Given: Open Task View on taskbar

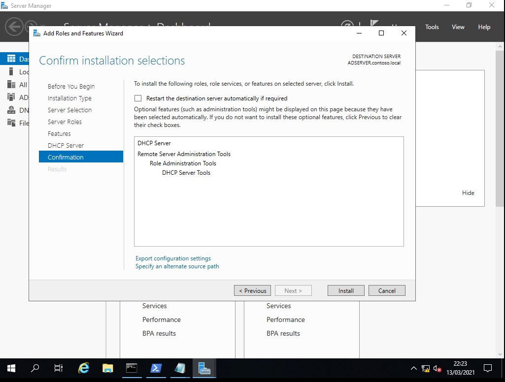Looking at the screenshot, I should (x=59, y=368).
